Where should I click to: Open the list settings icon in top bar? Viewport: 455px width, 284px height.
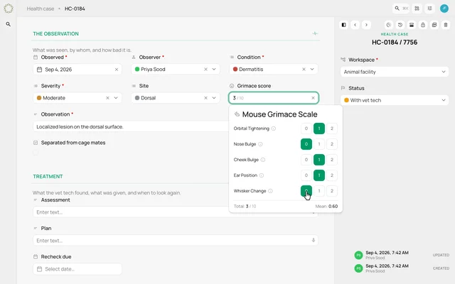[429, 9]
